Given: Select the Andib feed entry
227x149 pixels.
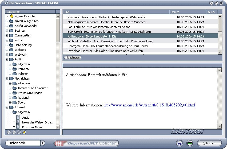Looking at the screenshot, I should point(26,118).
